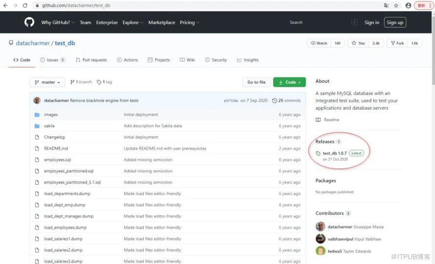
Task: View the 25 commits history
Action: pyautogui.click(x=286, y=101)
